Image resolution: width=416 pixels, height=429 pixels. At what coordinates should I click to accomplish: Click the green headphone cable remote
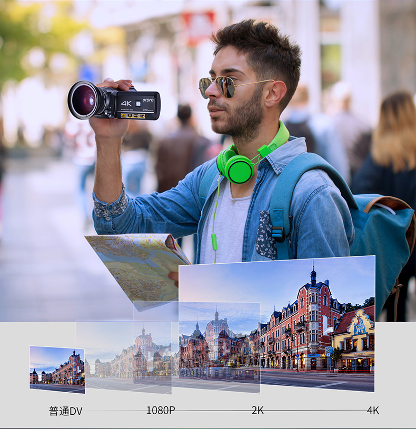(x=214, y=242)
